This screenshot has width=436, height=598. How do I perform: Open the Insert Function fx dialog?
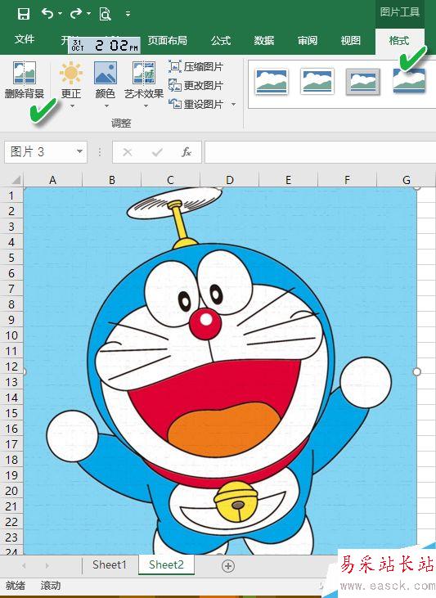187,152
